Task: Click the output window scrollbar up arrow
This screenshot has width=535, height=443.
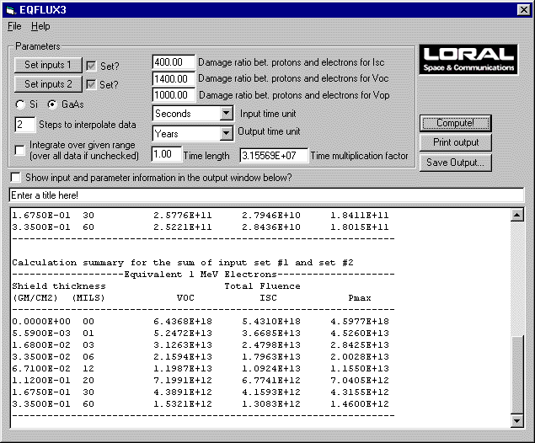Action: click(517, 216)
